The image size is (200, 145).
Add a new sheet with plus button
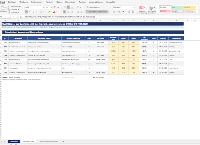[x=63, y=141]
